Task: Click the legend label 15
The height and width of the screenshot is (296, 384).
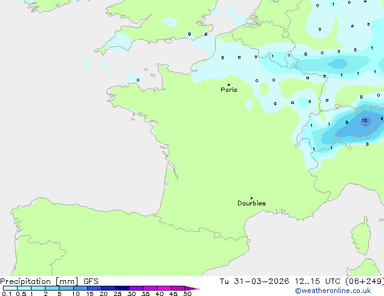Action: pyautogui.click(x=90, y=294)
